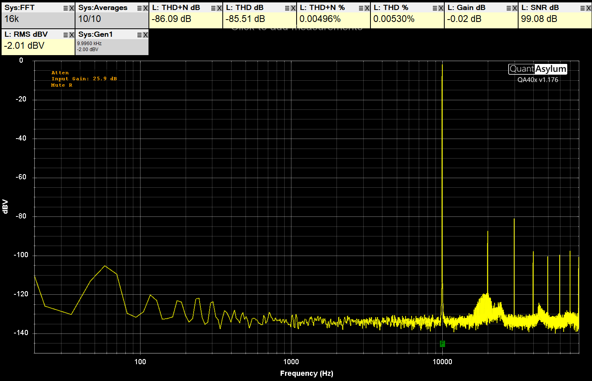Click the 10/10 averages value

point(89,19)
